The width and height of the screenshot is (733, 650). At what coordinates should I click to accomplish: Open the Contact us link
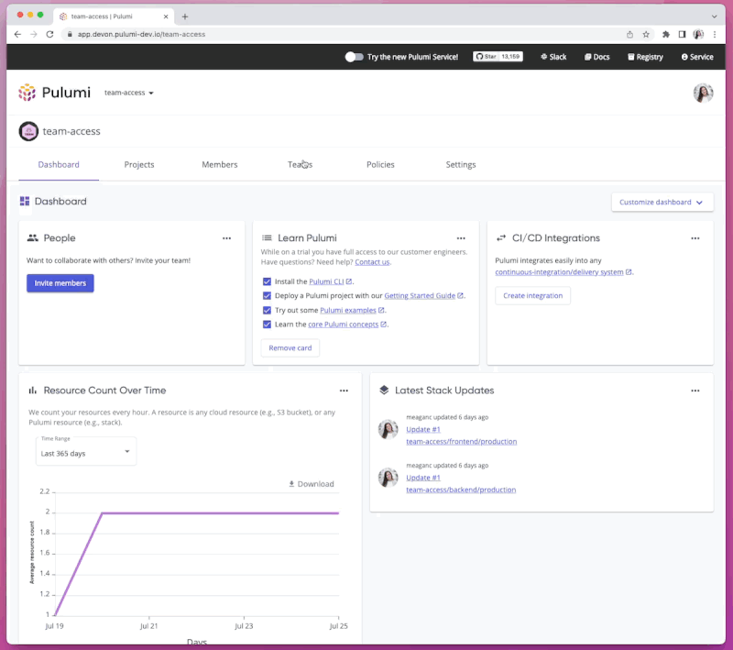coord(372,262)
